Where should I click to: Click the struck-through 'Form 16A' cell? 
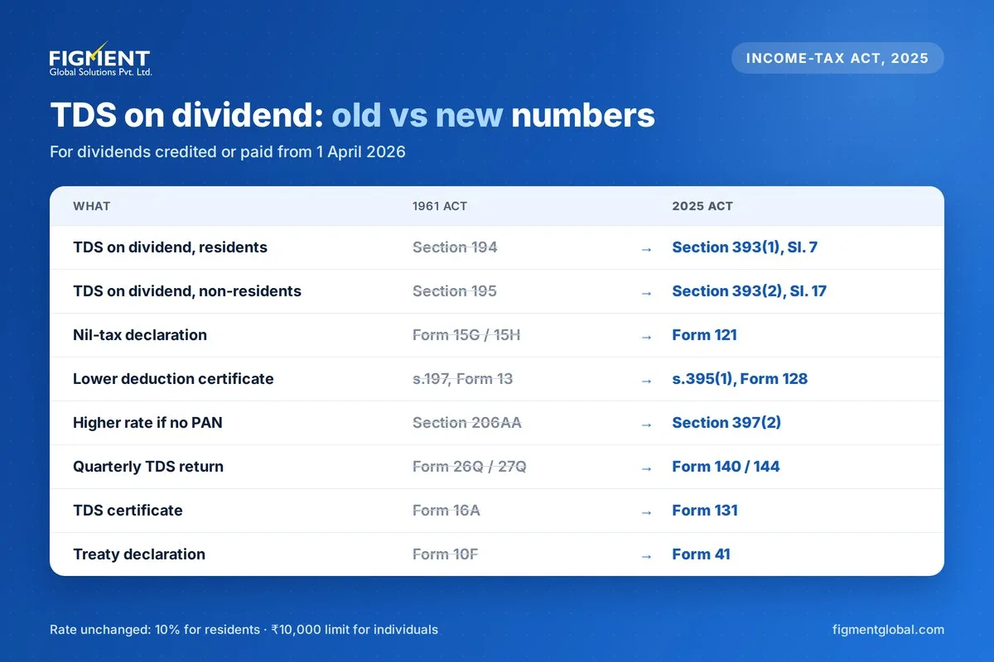[446, 511]
